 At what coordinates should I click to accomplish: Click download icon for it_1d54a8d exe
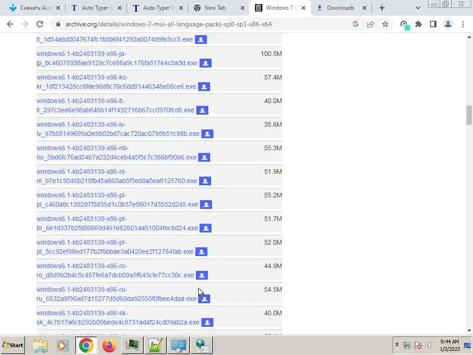201,40
